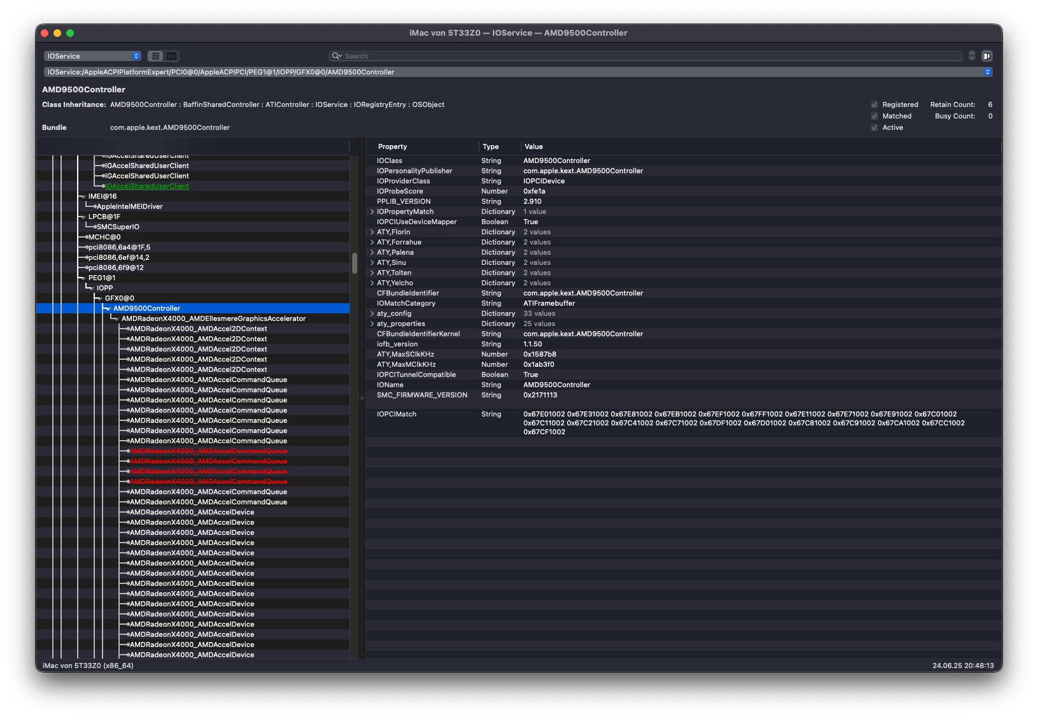Expand the aty_config dictionary row
Image resolution: width=1038 pixels, height=719 pixels.
coord(372,313)
